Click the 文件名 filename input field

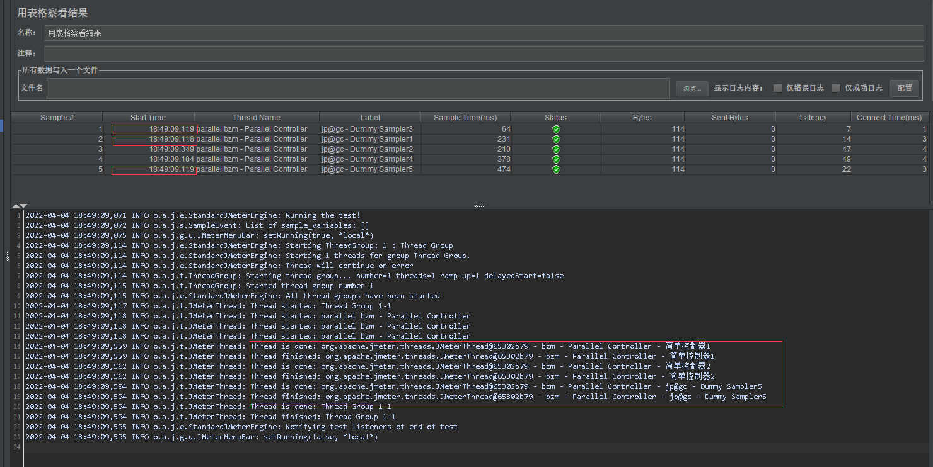[358, 88]
